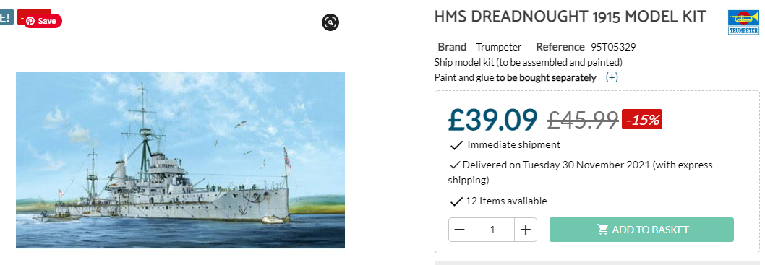Click the Pinterest Save button
This screenshot has height=265, width=765.
point(43,21)
